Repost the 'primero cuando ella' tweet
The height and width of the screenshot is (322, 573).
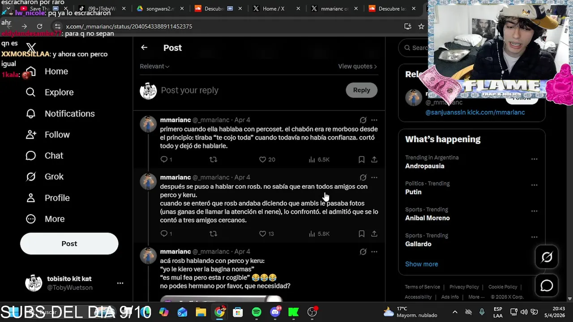[214, 159]
